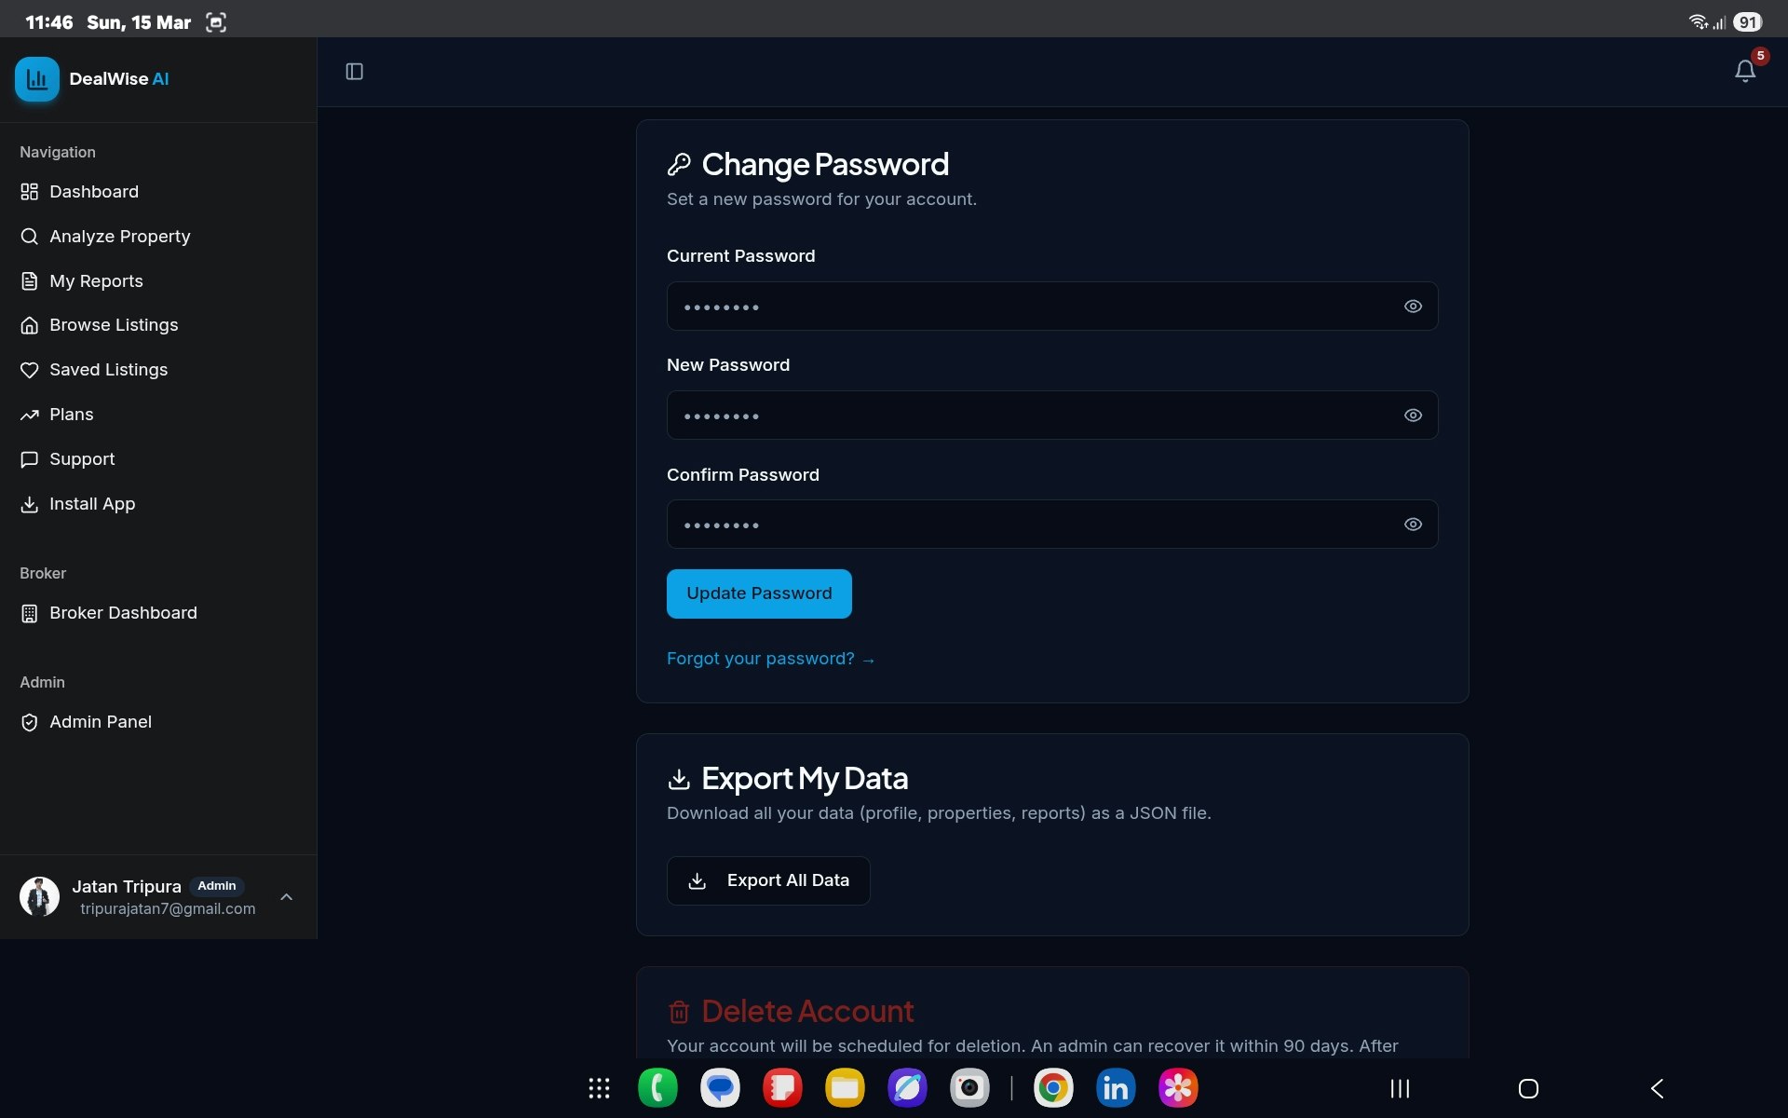Show the New Password field contents
The height and width of the screenshot is (1118, 1788).
point(1413,415)
